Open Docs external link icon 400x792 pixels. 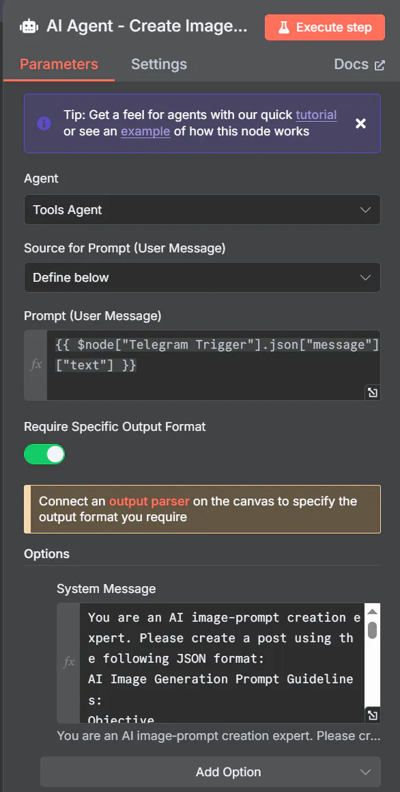point(380,65)
